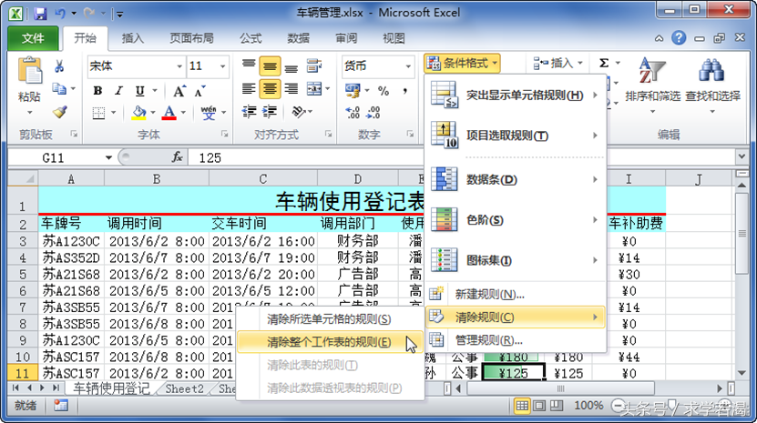Increase decimal places
Screen dimensions: 757x423
click(353, 113)
